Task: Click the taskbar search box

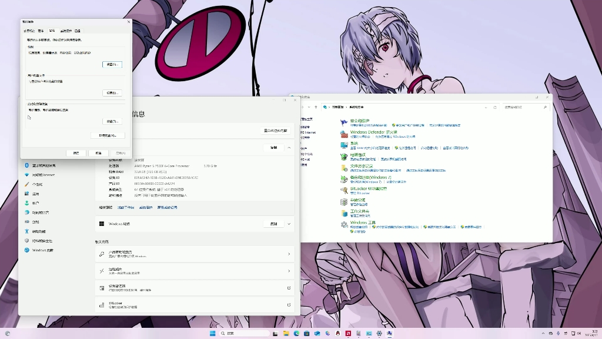Action: (x=245, y=333)
